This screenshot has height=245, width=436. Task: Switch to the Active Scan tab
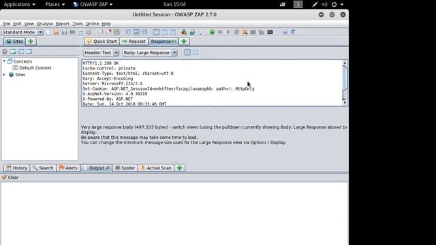point(156,168)
